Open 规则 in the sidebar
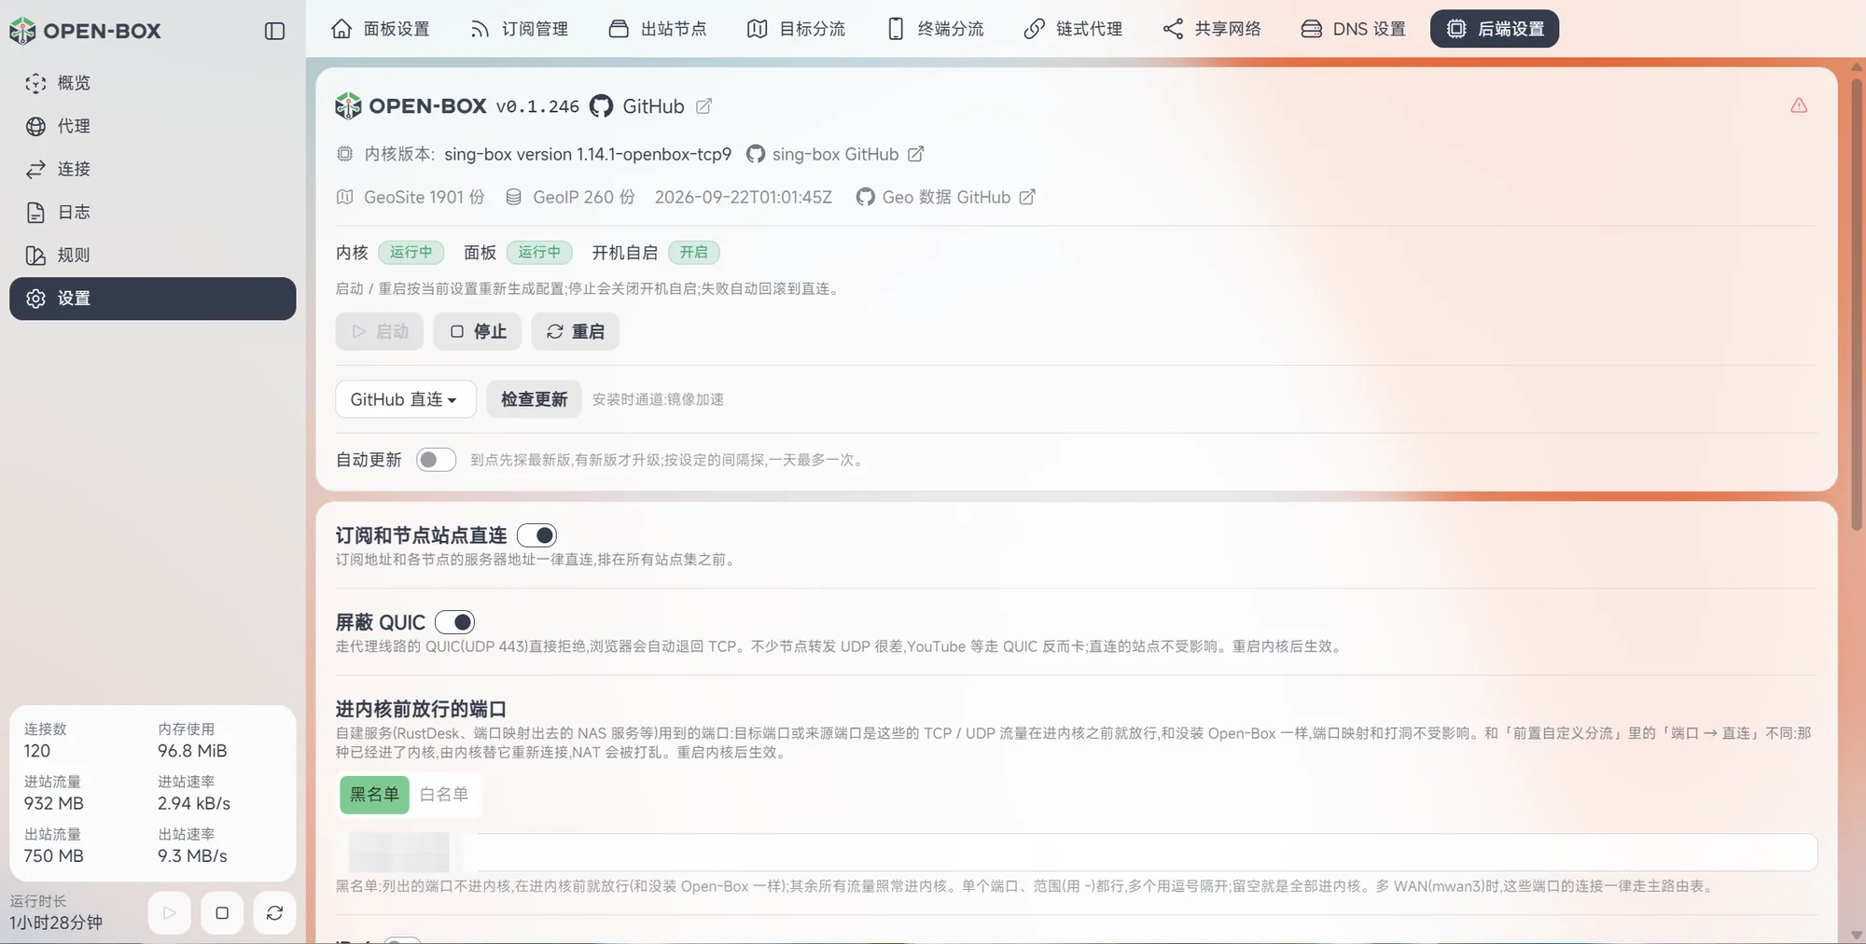This screenshot has width=1866, height=944. [x=153, y=255]
